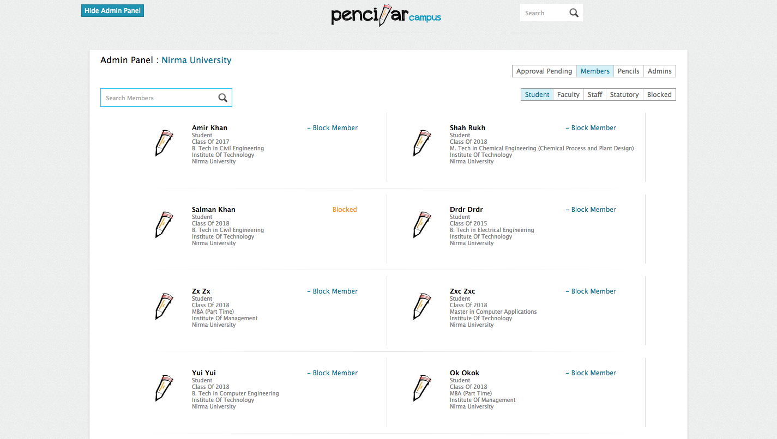Open the Nirma University heading link
This screenshot has width=777, height=439.
click(x=196, y=60)
